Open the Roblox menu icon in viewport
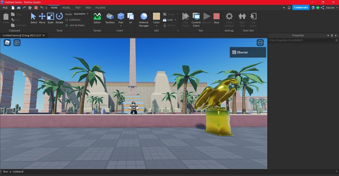339x176 pixels. (7, 43)
